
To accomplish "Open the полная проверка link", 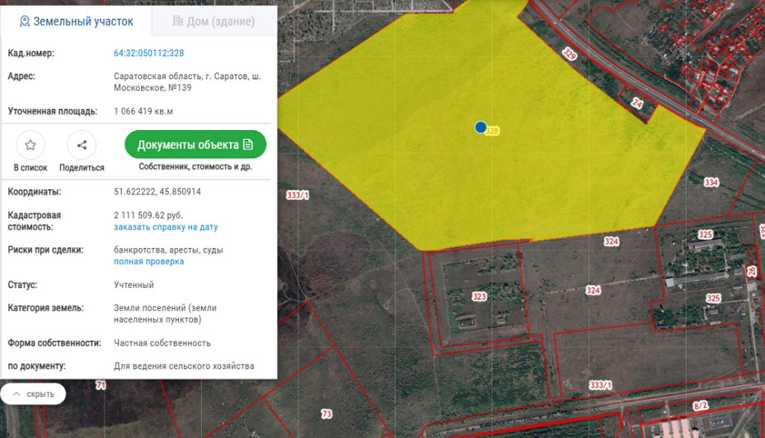I will (x=149, y=262).
